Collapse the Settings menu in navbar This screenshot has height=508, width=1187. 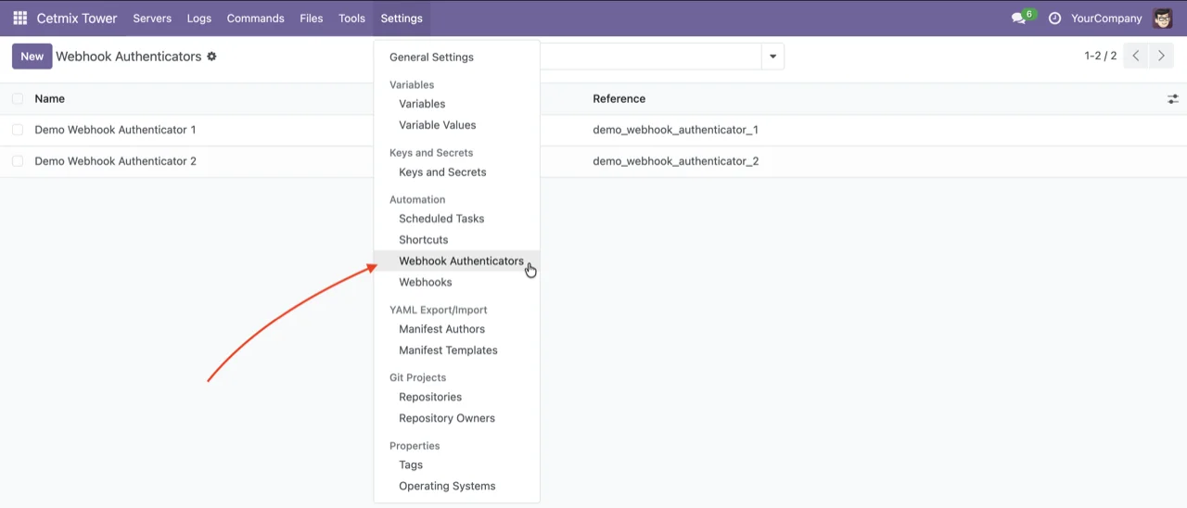click(x=402, y=19)
